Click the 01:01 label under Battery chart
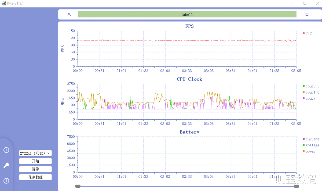322x191 pixels. (x=121, y=177)
